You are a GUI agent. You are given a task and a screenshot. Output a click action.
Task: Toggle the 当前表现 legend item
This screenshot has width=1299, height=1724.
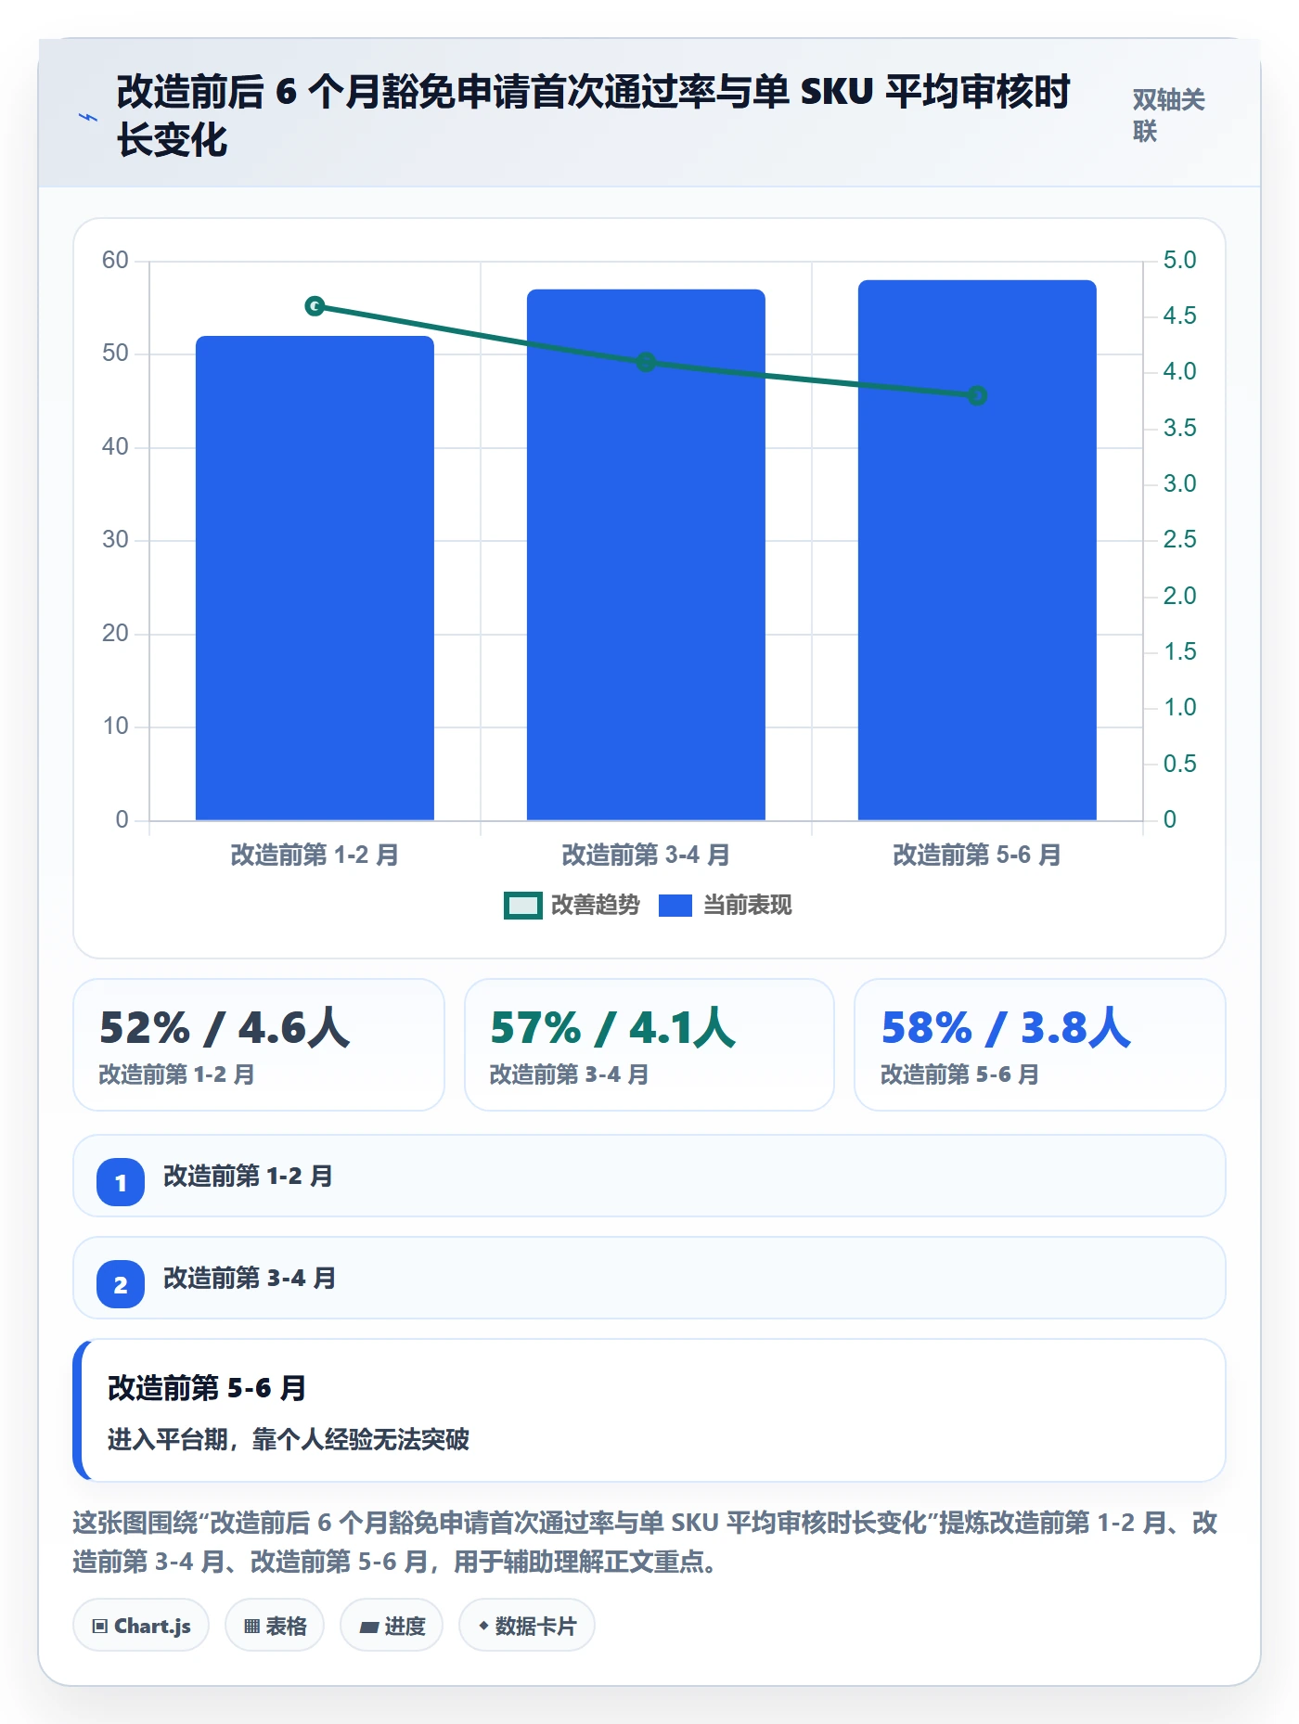(x=725, y=905)
